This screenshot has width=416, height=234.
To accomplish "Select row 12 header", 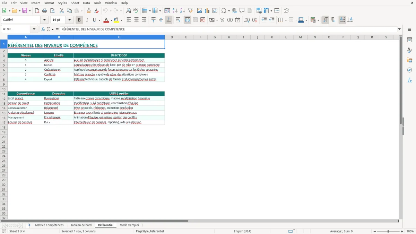I will click(4, 98).
